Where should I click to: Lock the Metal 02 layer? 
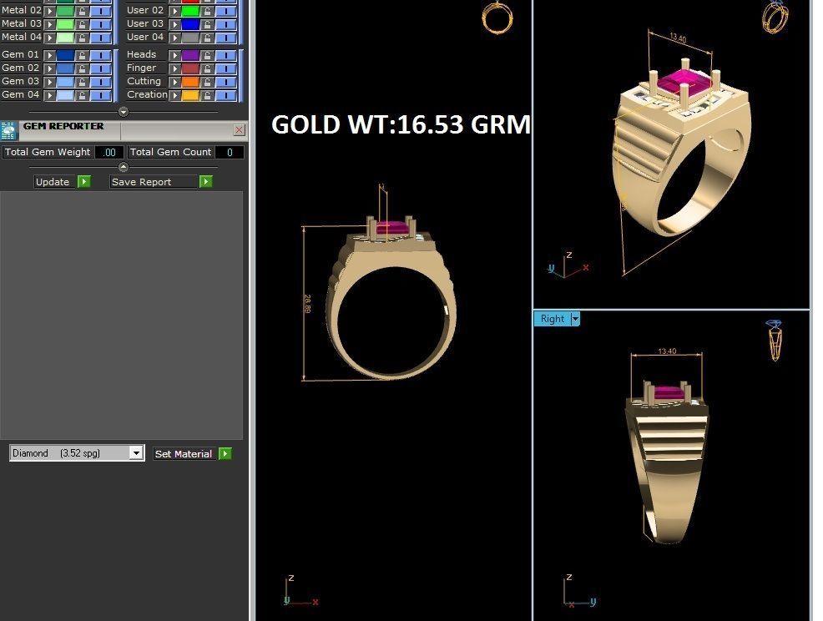[82, 11]
